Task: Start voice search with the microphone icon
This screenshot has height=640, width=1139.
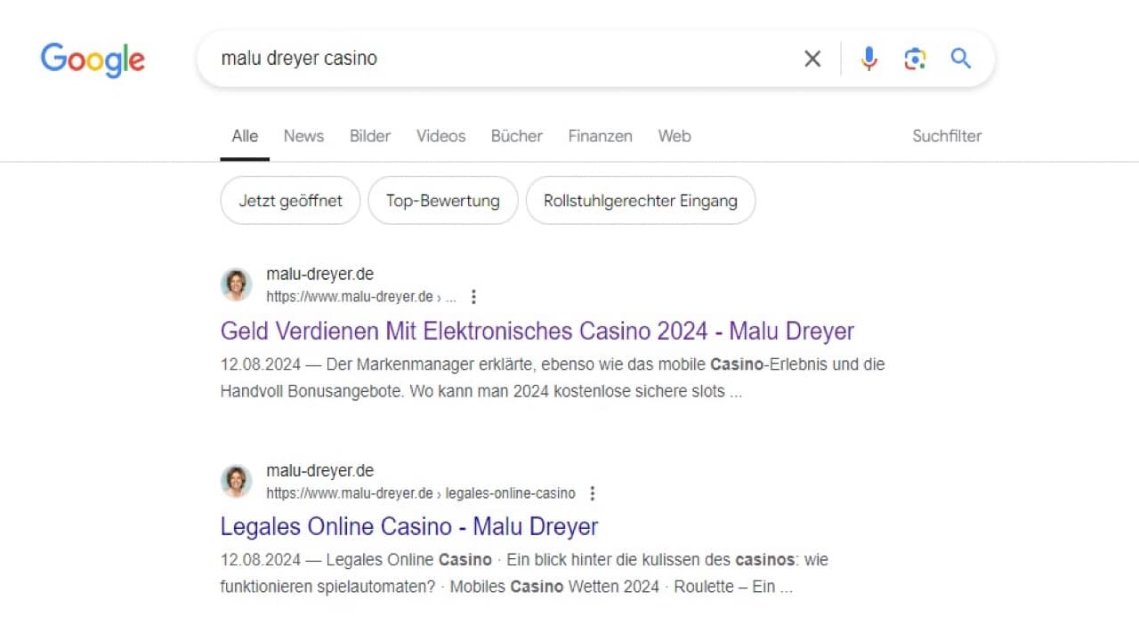Action: pyautogui.click(x=868, y=59)
